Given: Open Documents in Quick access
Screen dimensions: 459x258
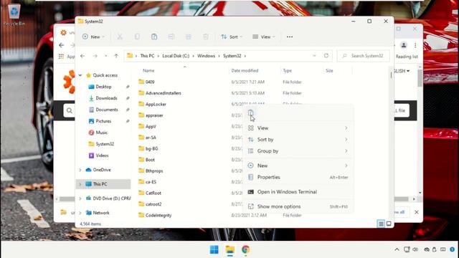Looking at the screenshot, I should [107, 110].
